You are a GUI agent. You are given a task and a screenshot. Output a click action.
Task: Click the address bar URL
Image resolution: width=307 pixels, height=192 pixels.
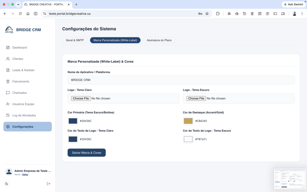point(70,14)
